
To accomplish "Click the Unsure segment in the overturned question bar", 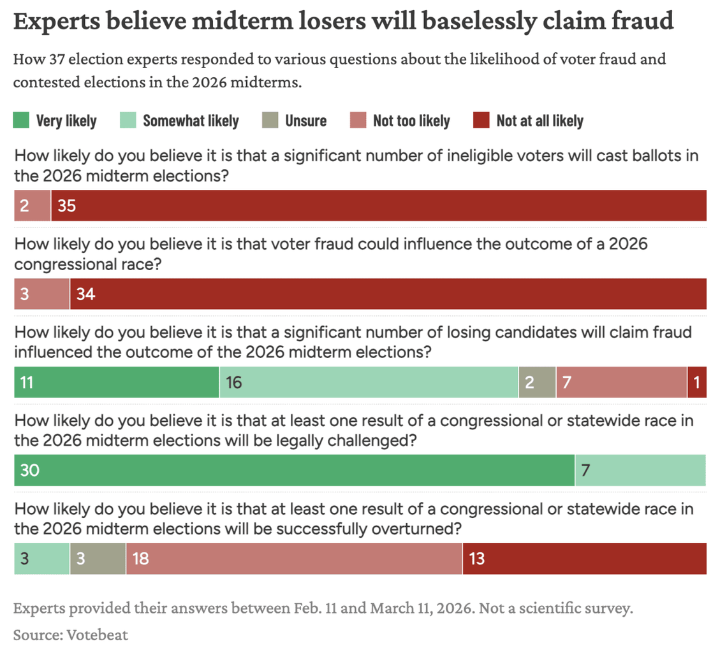I will click(98, 559).
